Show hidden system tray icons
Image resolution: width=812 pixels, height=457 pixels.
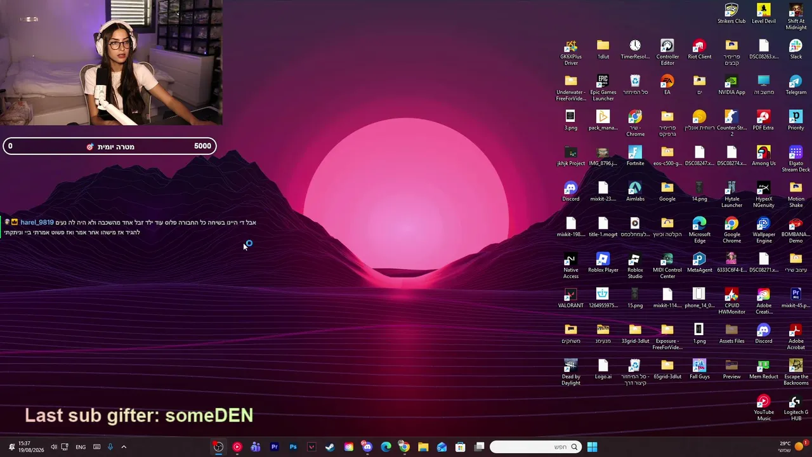[x=124, y=447]
